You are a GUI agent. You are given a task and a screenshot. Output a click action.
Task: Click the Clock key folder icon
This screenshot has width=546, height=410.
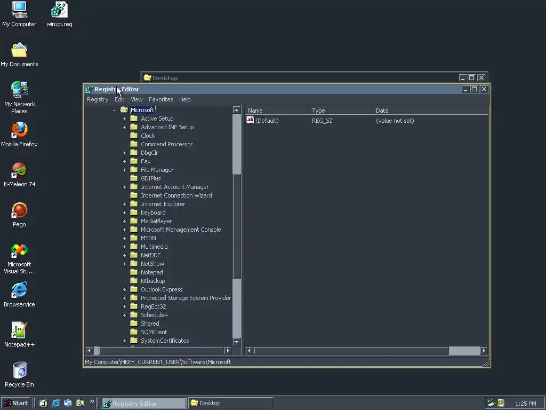[134, 135]
